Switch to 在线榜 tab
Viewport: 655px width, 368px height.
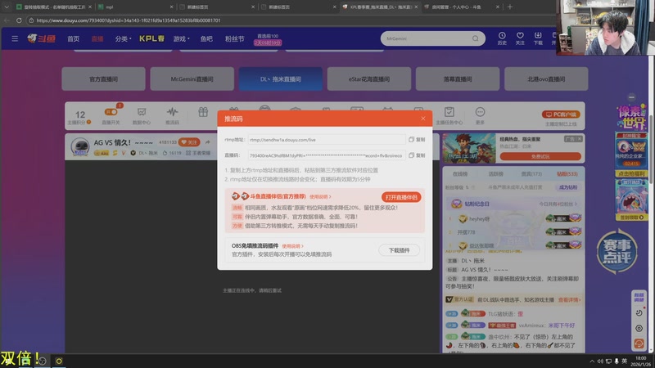(460, 174)
